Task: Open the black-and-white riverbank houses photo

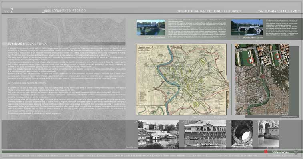Action: click(x=158, y=135)
